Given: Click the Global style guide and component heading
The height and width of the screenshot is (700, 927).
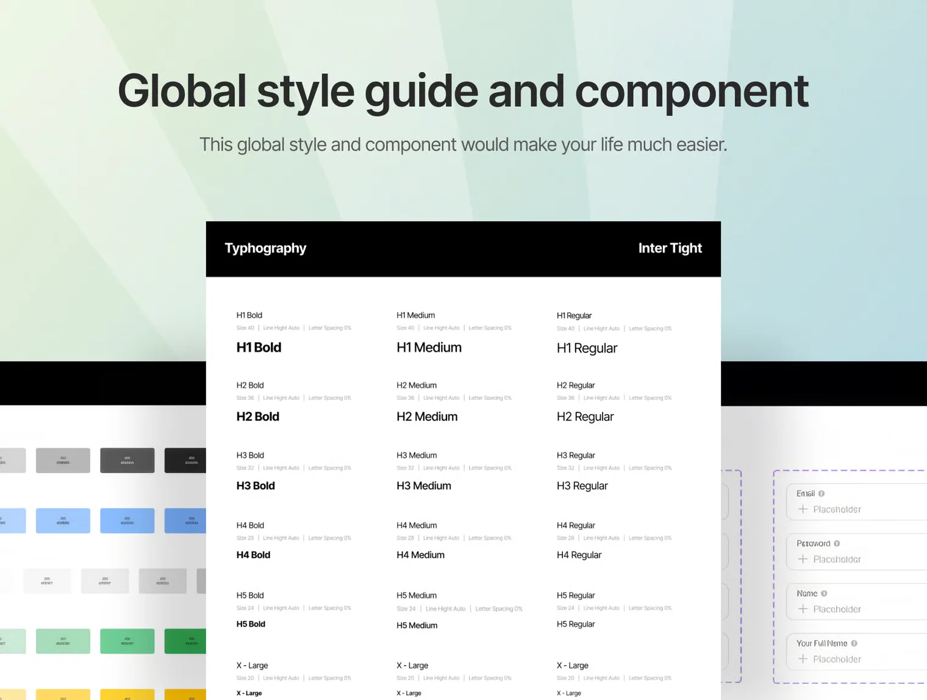Looking at the screenshot, I should 463,91.
